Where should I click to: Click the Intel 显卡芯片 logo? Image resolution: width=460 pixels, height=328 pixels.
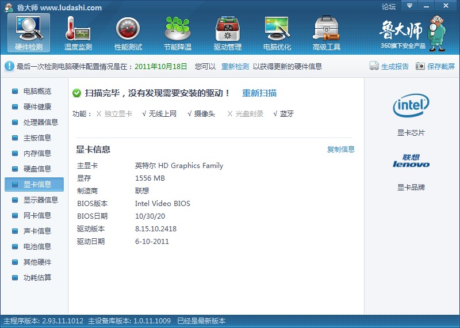(x=411, y=105)
